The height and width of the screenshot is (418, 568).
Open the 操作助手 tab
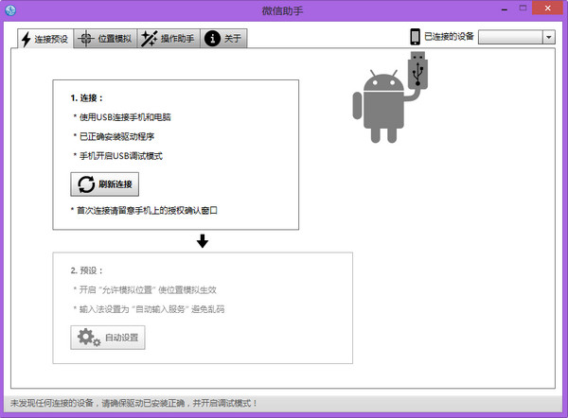[169, 39]
